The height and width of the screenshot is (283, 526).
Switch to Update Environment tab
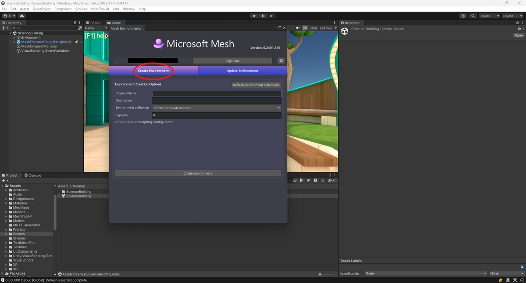point(242,71)
